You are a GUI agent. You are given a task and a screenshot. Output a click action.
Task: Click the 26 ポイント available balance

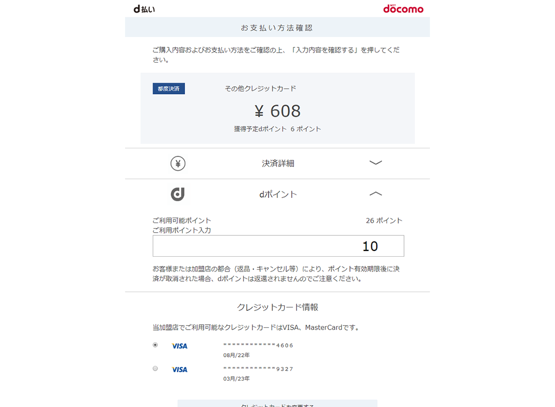click(x=384, y=221)
